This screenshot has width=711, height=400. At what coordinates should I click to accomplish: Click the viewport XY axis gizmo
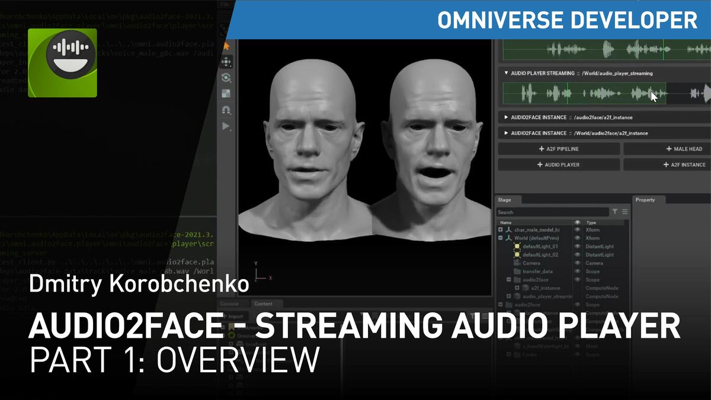coord(263,271)
